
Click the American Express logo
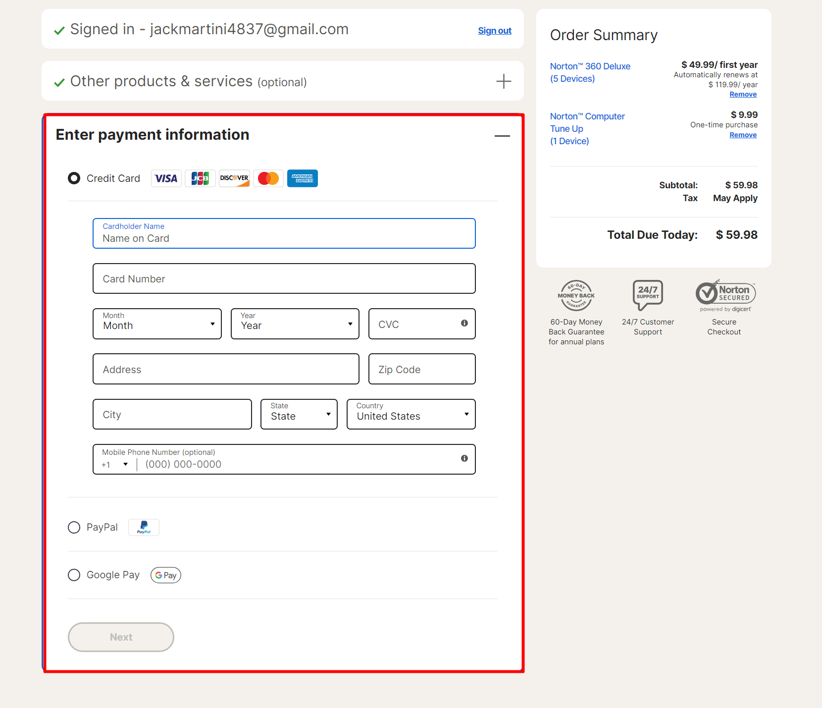click(302, 178)
